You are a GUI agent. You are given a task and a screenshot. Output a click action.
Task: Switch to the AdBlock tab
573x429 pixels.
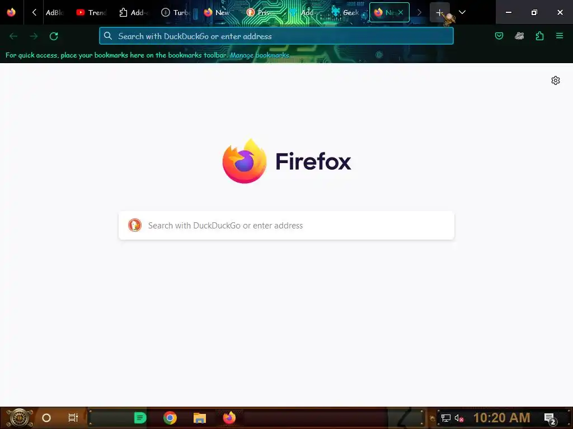(55, 12)
